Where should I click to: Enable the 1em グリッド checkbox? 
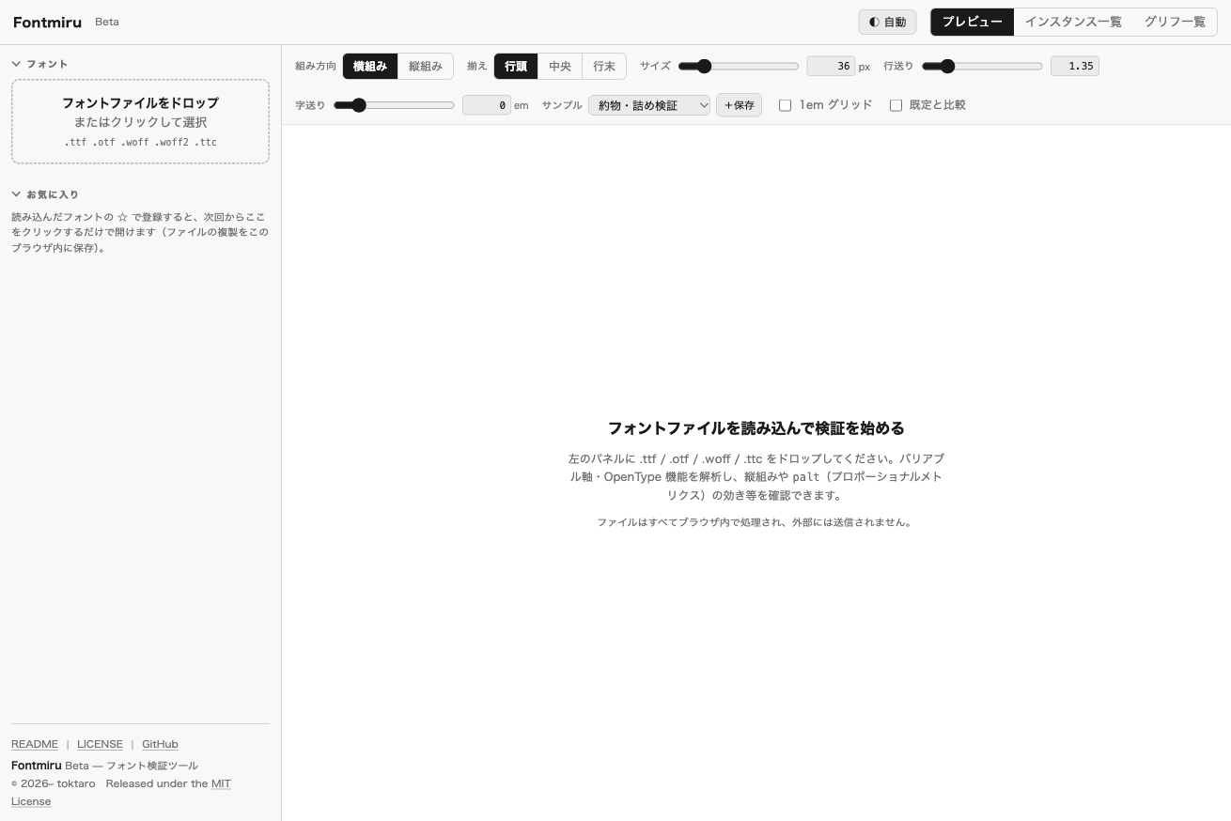coord(785,105)
